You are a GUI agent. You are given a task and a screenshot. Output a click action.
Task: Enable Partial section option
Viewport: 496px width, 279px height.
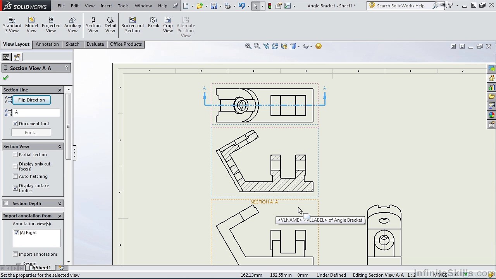15,155
